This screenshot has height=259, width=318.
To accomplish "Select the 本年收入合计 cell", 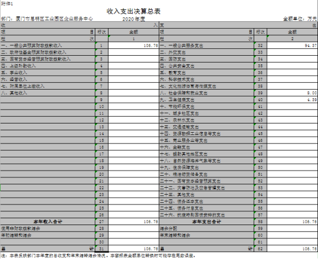I will coord(48,222).
